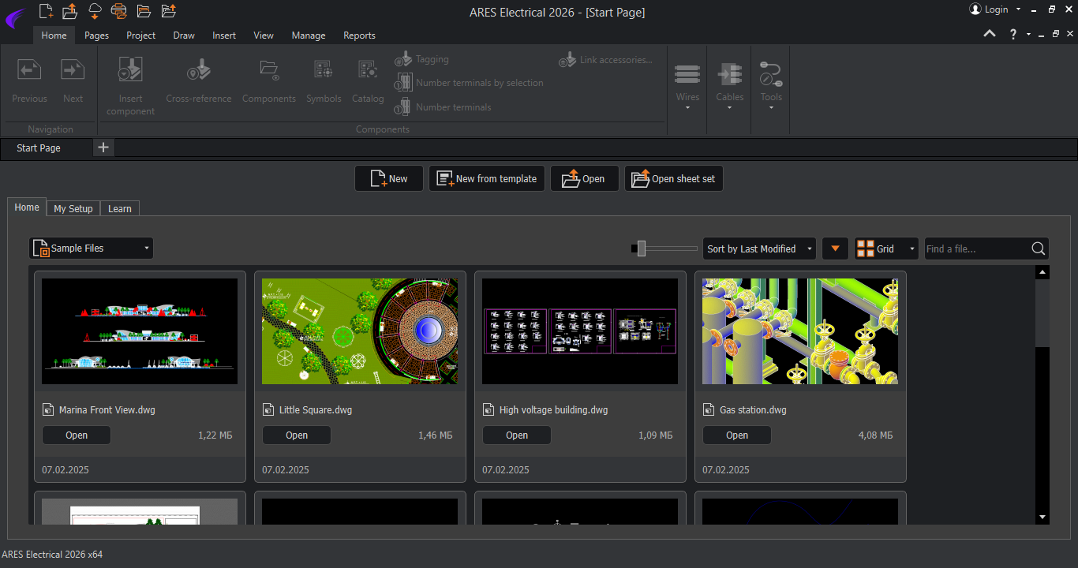1078x568 pixels.
Task: Click the Next navigation icon
Action: coord(73,70)
